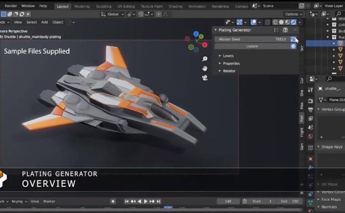345x213 pixels.
Task: Click the Master Seed value field
Action: point(252,39)
